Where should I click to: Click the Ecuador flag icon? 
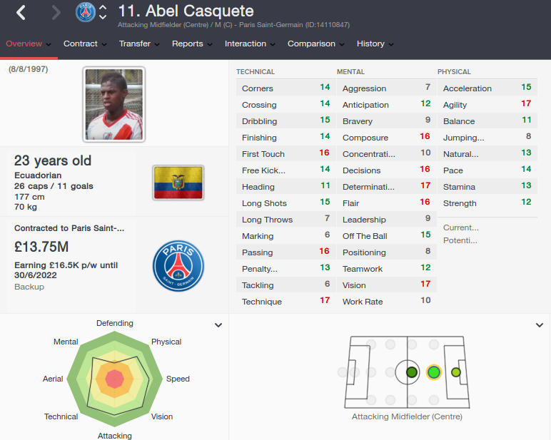178,183
